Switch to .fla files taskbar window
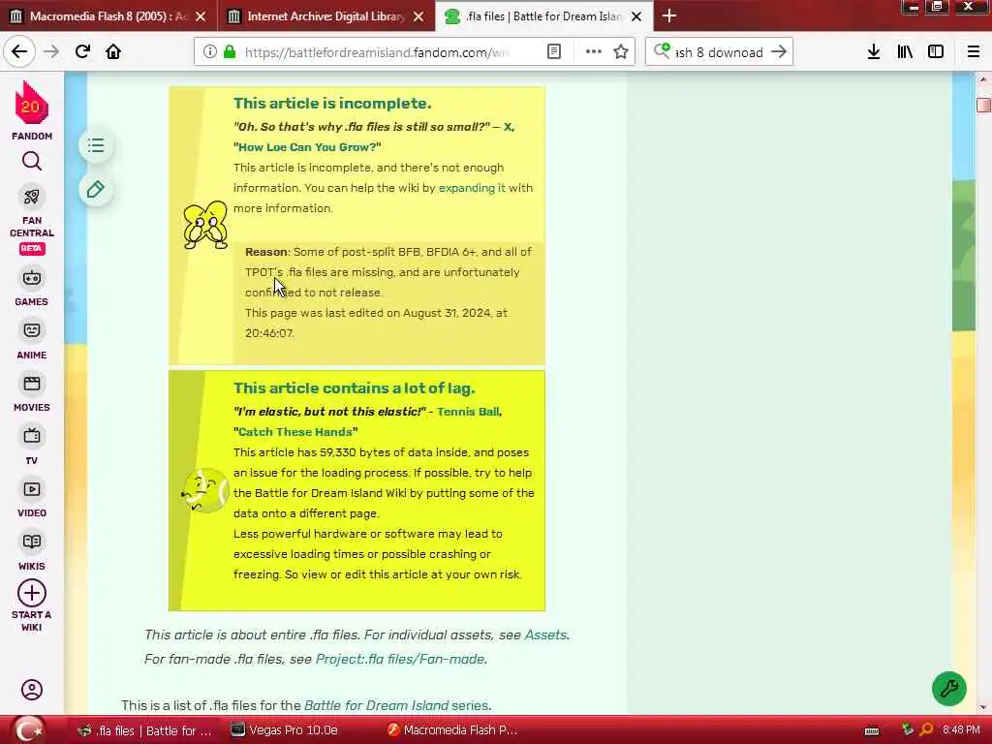 144,730
